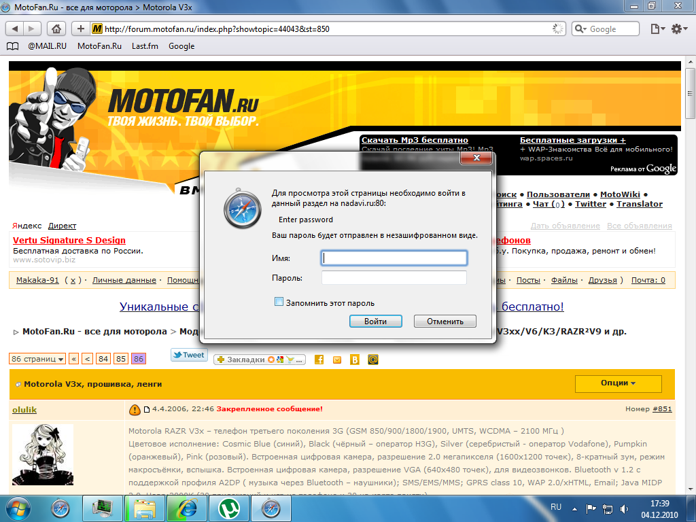This screenshot has height=522, width=696.
Task: Click the Имя text field
Action: pos(394,258)
